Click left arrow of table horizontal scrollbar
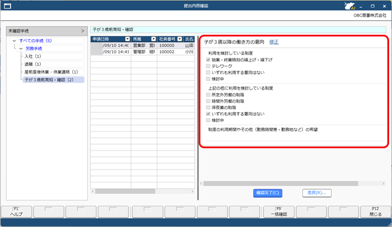The image size is (392, 227). tap(93, 191)
